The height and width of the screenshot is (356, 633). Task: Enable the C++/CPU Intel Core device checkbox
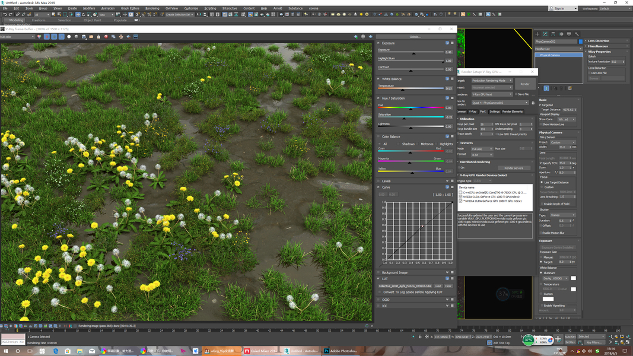(460, 192)
